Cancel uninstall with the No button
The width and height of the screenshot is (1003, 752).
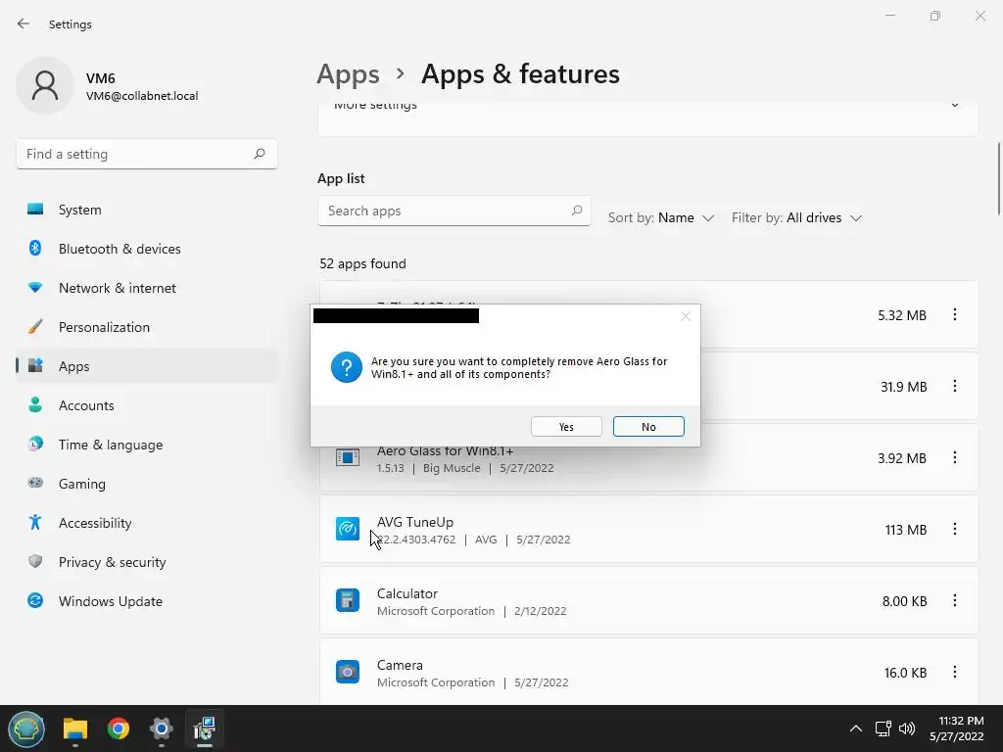(648, 427)
